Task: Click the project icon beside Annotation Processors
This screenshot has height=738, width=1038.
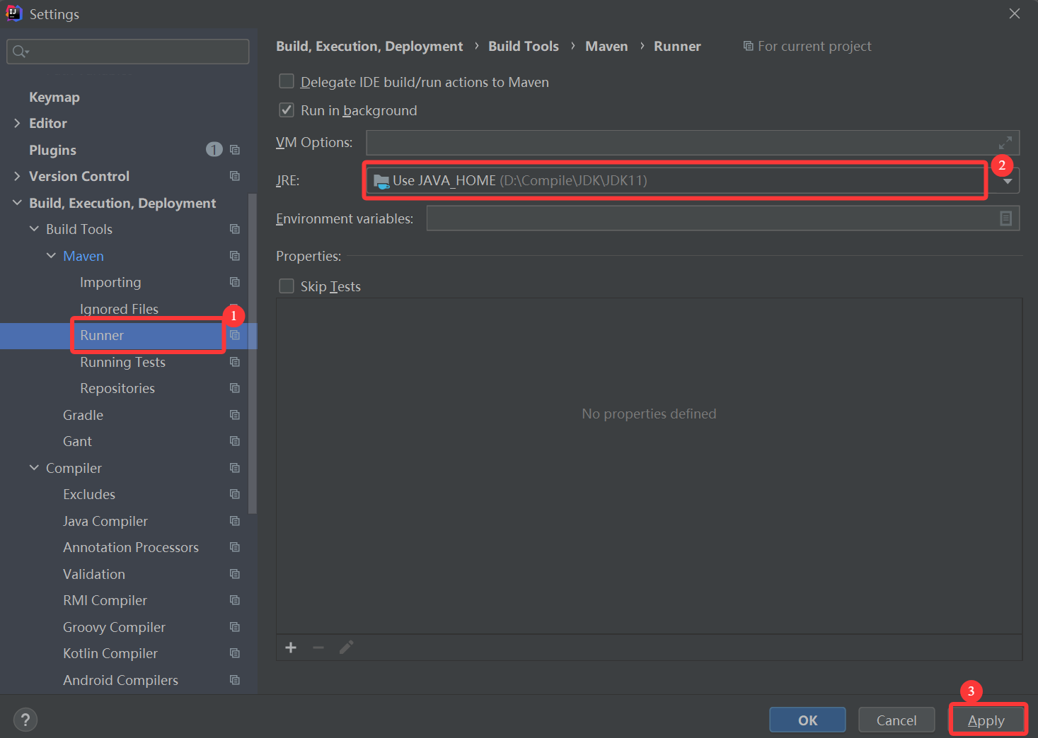Action: [x=235, y=547]
